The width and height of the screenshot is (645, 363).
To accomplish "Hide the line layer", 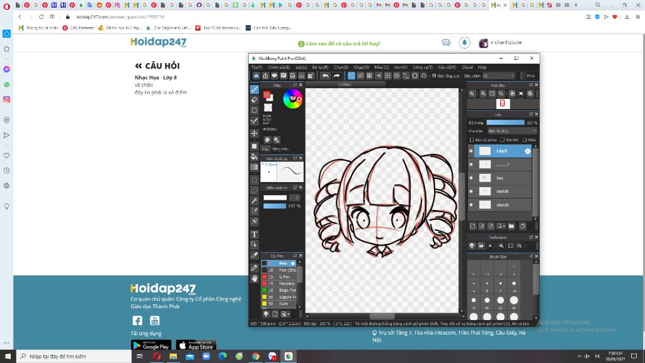I will 471,178.
